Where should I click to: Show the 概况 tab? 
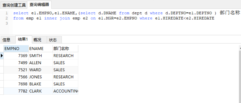click(37, 40)
